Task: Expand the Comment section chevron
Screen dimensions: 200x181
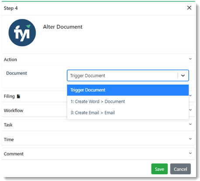Action: pos(190,153)
